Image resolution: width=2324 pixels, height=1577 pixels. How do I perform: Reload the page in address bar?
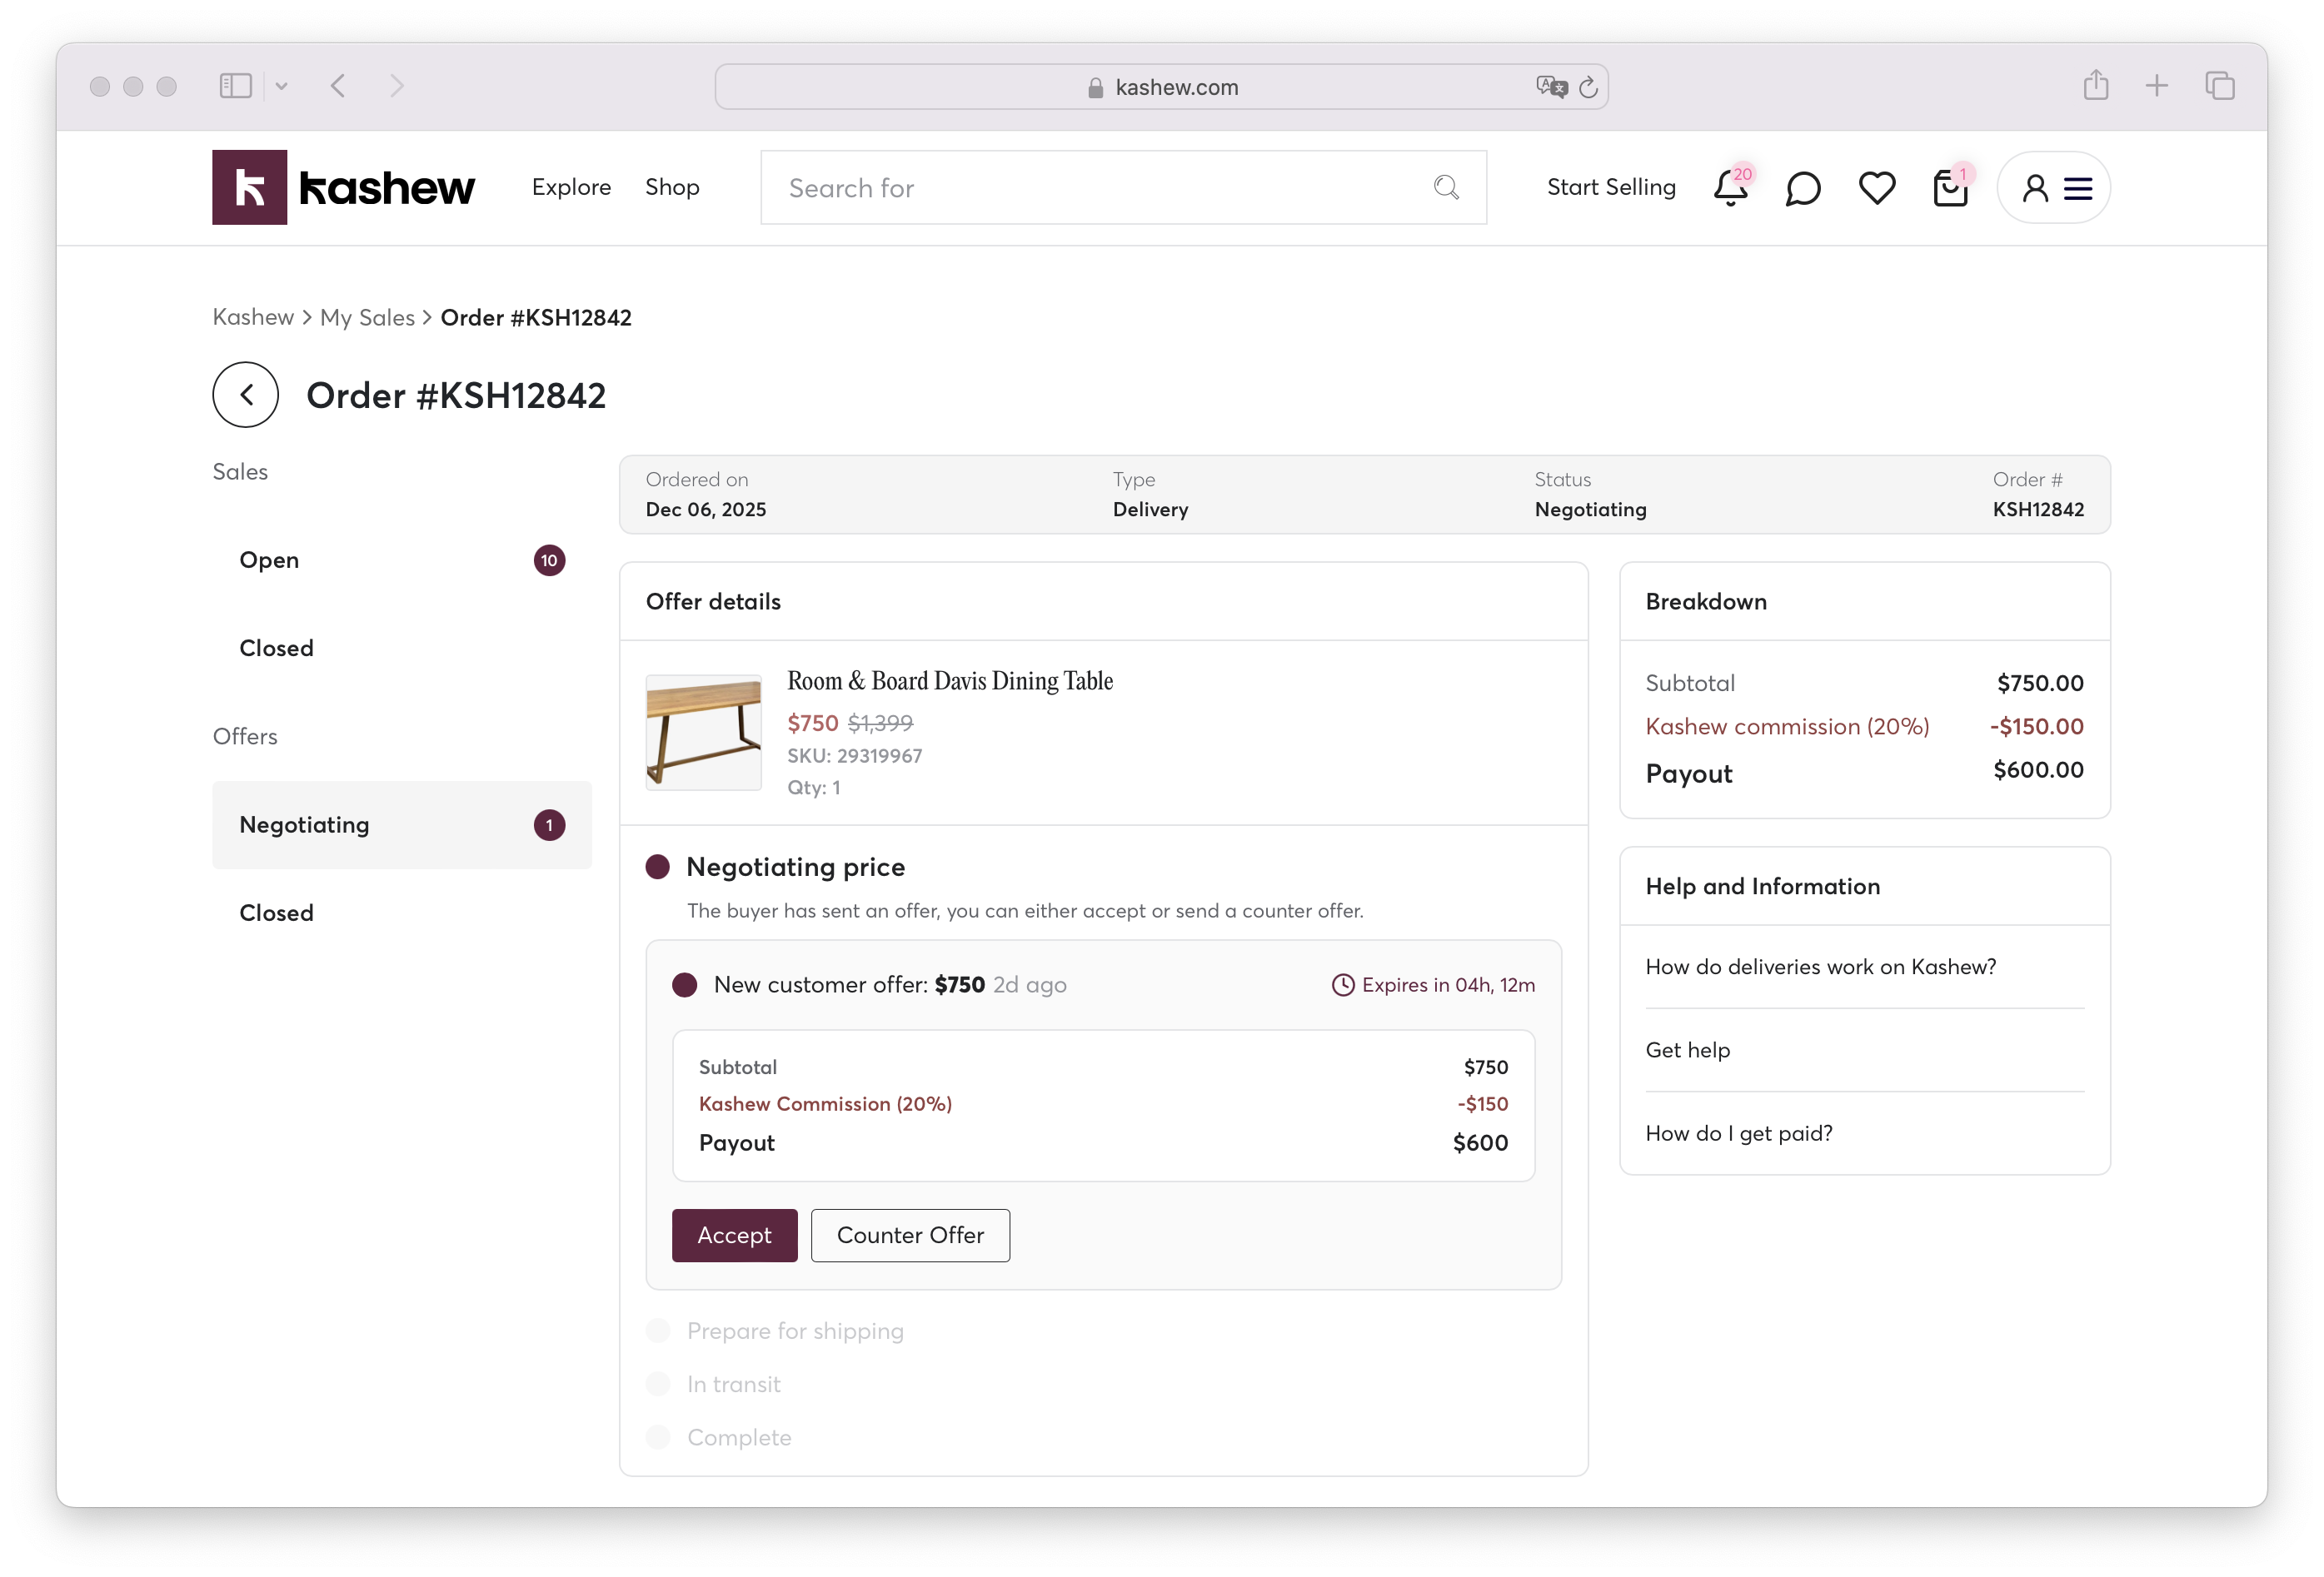(x=1588, y=88)
